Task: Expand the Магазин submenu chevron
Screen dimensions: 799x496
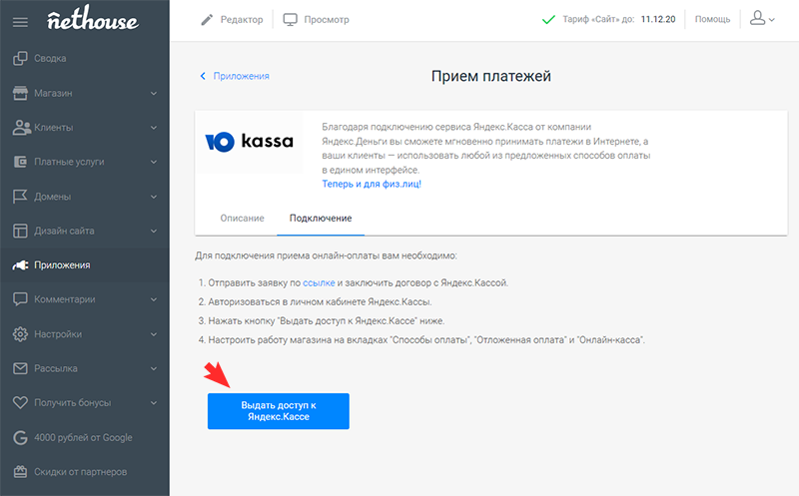Action: 154,94
